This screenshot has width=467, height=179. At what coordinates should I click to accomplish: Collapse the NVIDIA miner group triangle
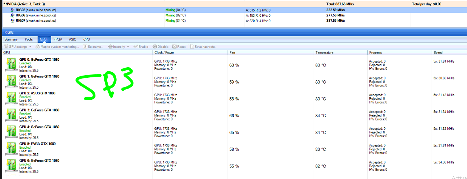click(x=3, y=4)
